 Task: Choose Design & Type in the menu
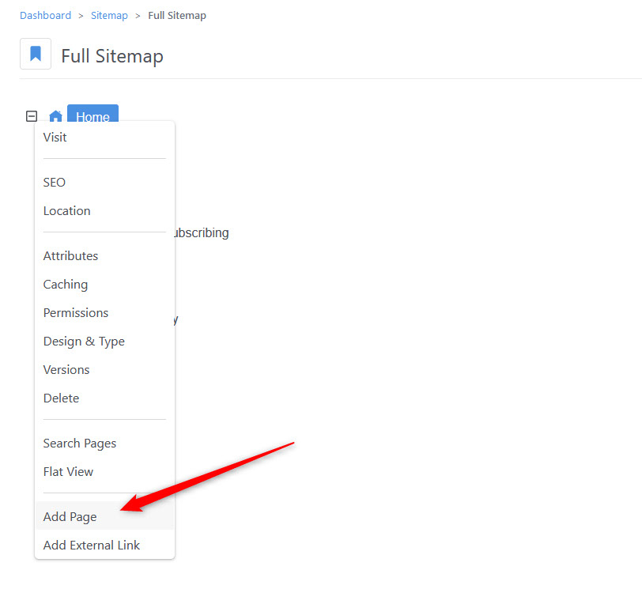84,341
